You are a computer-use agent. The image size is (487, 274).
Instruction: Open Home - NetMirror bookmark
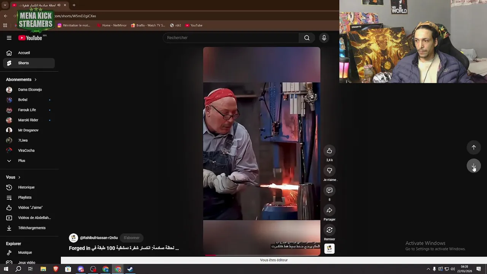tap(112, 25)
